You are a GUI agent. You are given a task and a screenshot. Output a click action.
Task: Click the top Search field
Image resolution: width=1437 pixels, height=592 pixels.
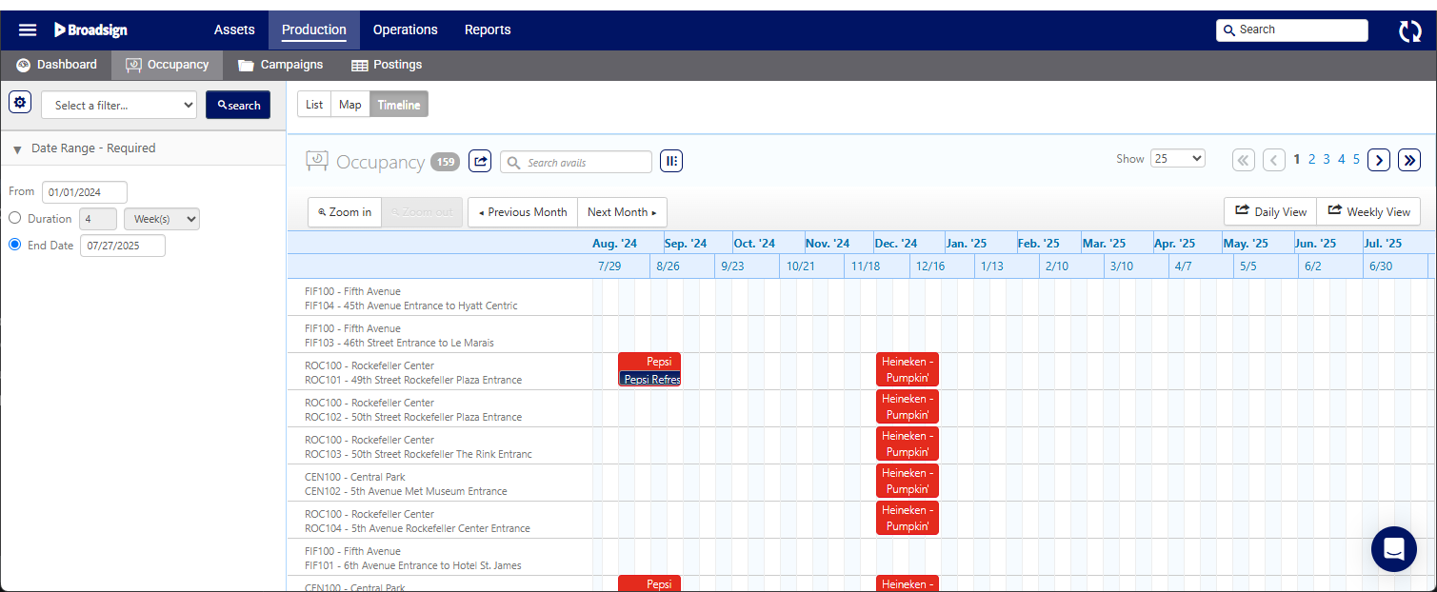click(1292, 30)
